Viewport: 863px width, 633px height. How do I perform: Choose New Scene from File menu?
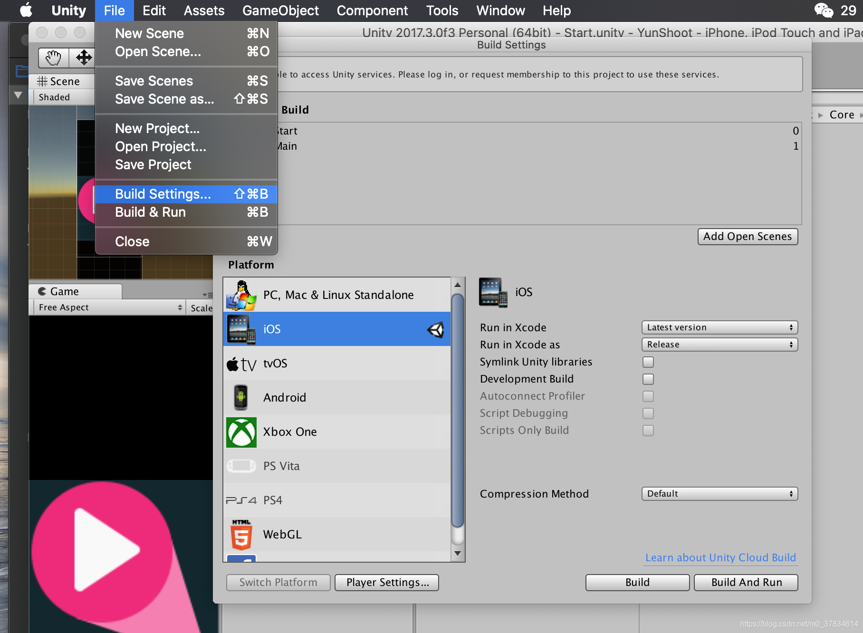186,33
